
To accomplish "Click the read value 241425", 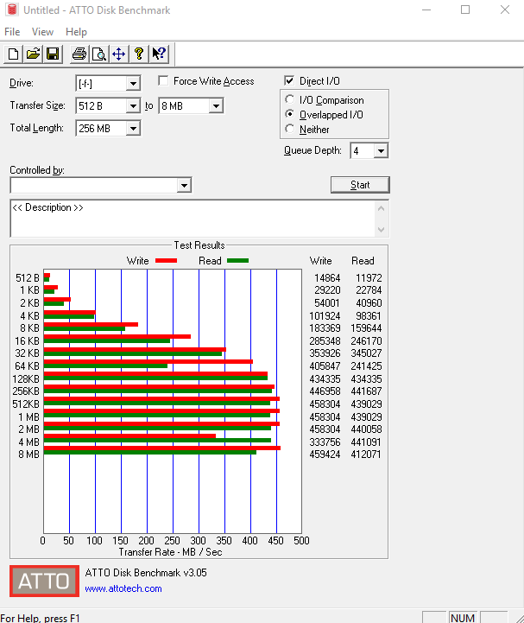I will 366,366.
